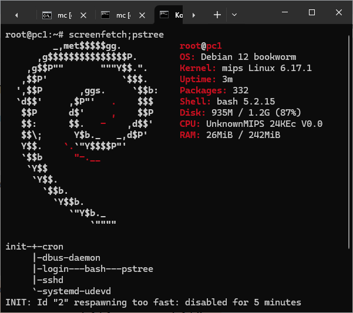Click the red 'root@pc1' header line
This screenshot has width=353, height=313.
[x=201, y=46]
